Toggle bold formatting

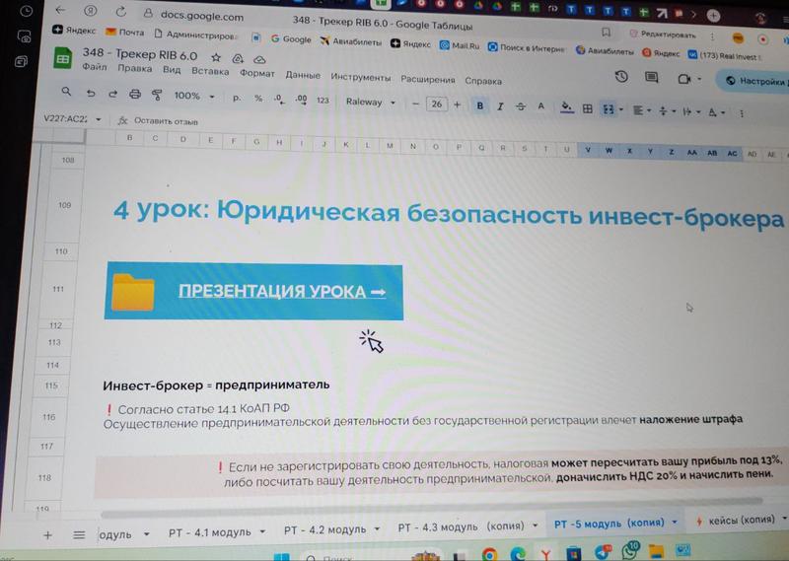pos(480,105)
